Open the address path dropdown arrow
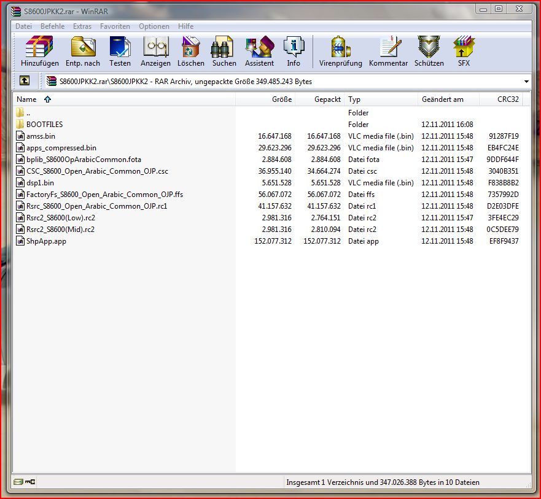 526,82
